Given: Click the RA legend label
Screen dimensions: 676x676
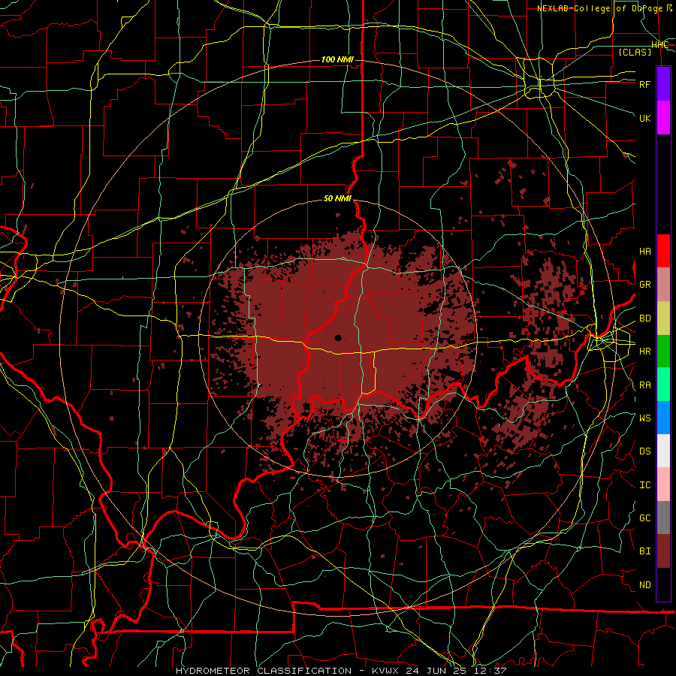Looking at the screenshot, I should coord(645,385).
